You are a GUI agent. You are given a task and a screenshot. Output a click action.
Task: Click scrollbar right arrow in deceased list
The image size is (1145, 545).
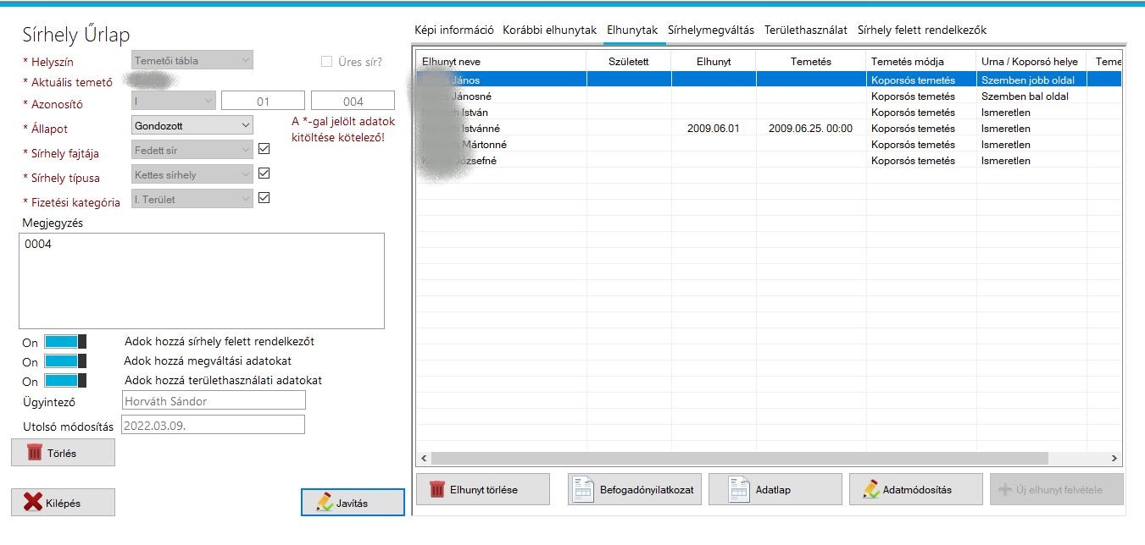[1114, 458]
